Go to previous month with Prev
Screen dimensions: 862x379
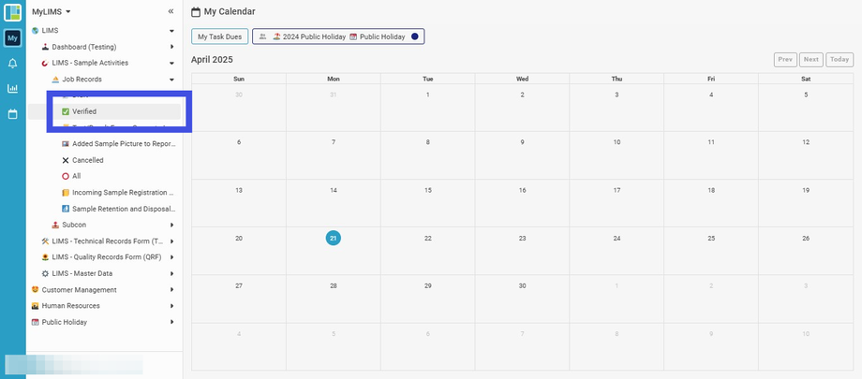click(x=785, y=59)
